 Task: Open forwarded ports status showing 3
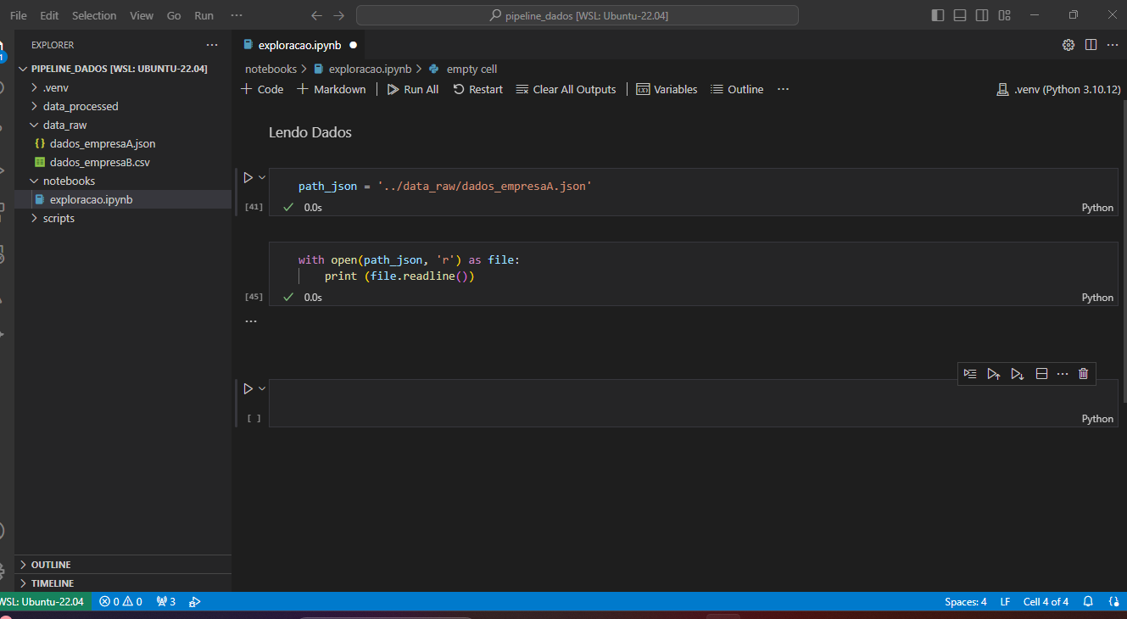pyautogui.click(x=166, y=601)
